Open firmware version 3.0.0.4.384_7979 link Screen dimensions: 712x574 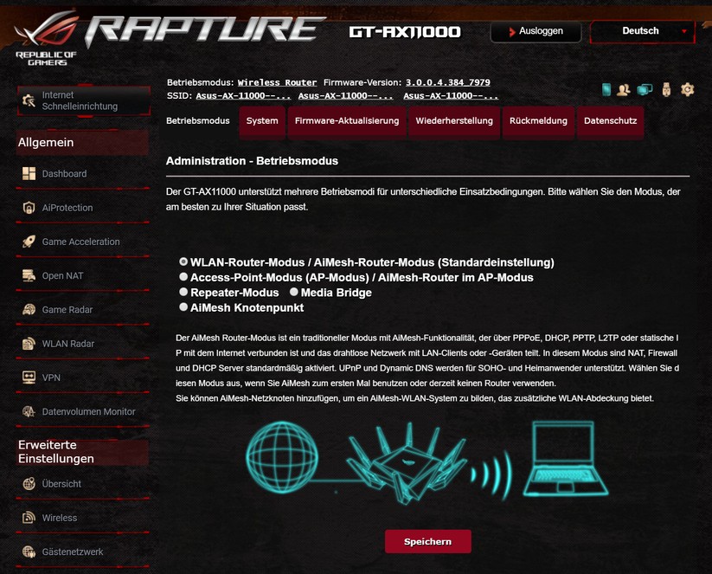pos(448,83)
